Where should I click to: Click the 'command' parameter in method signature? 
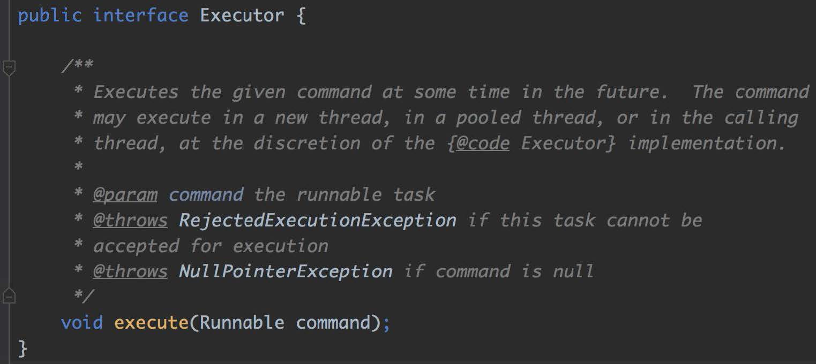pyautogui.click(x=333, y=323)
